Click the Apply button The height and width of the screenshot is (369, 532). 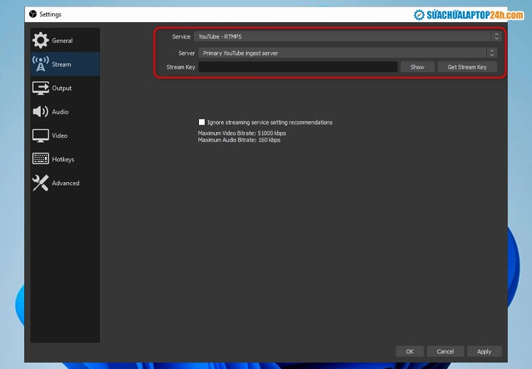(x=484, y=351)
